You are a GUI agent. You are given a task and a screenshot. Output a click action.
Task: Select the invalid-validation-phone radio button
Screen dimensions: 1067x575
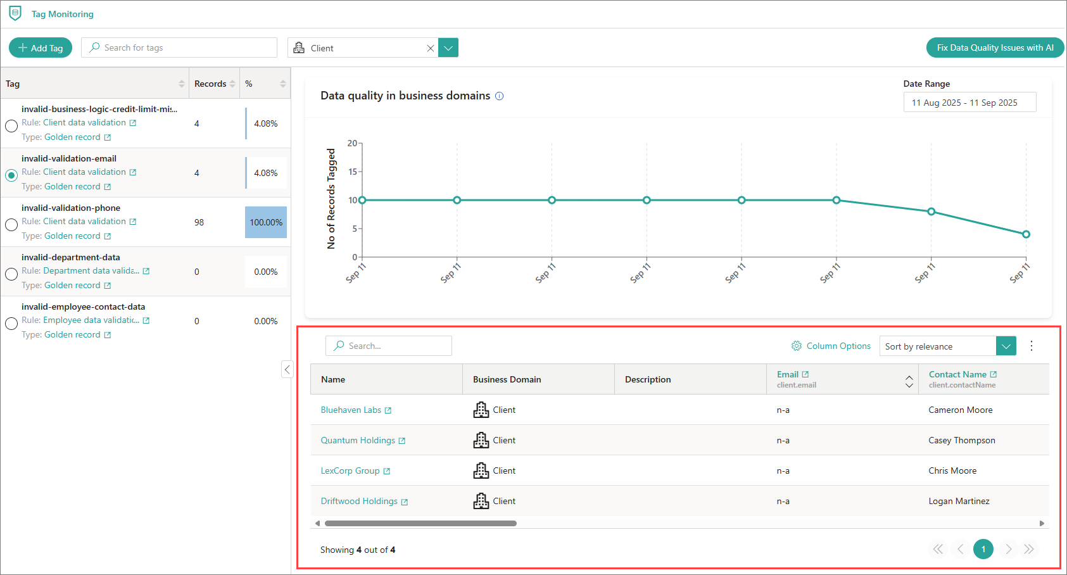pyautogui.click(x=11, y=225)
